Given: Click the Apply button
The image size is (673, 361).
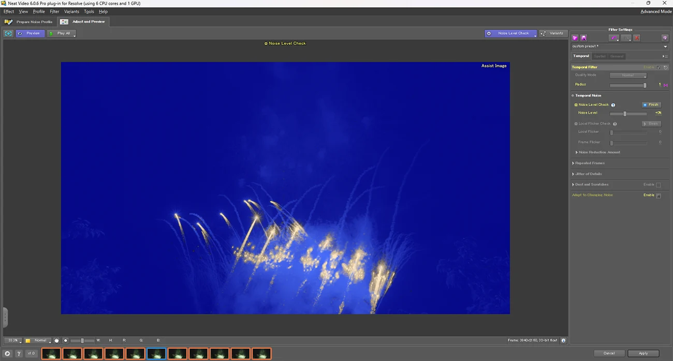Looking at the screenshot, I should click(643, 353).
